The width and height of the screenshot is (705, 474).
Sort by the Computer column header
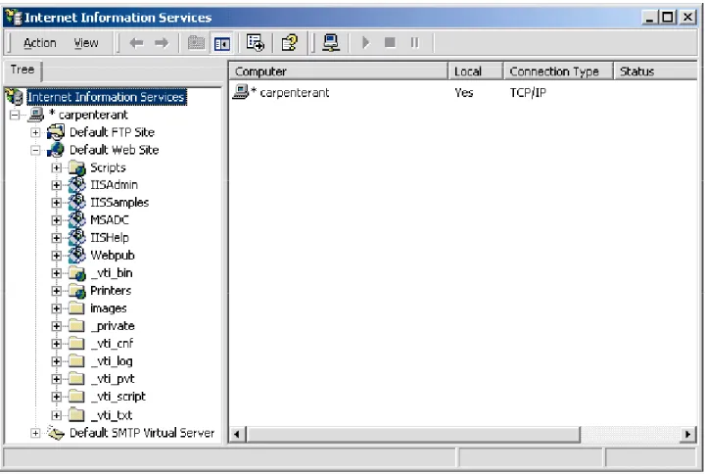[x=339, y=71]
